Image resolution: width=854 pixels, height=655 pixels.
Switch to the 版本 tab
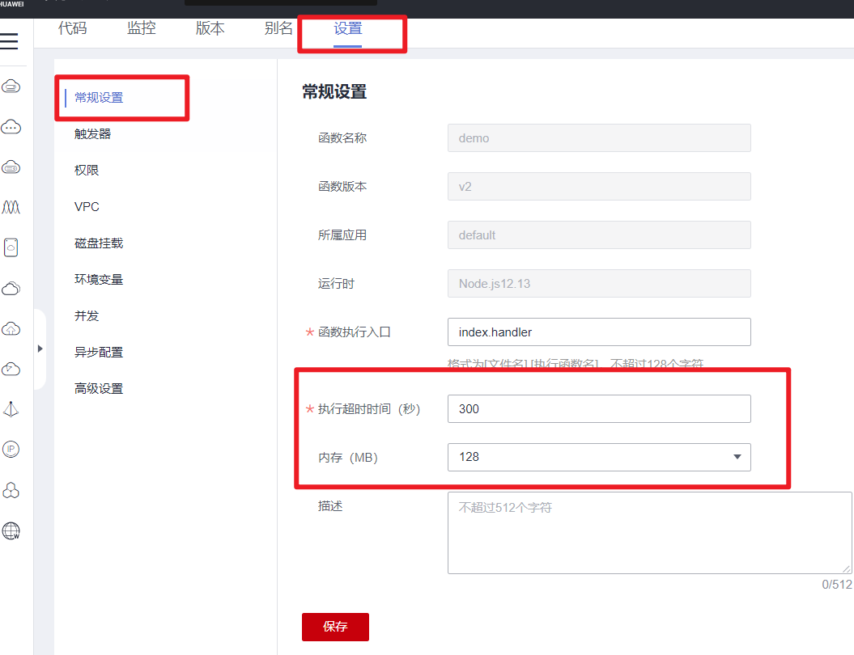point(210,28)
